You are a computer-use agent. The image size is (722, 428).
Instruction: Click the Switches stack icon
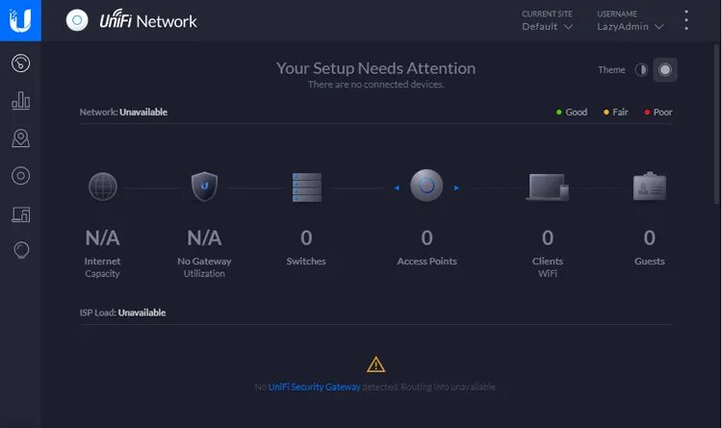point(307,188)
